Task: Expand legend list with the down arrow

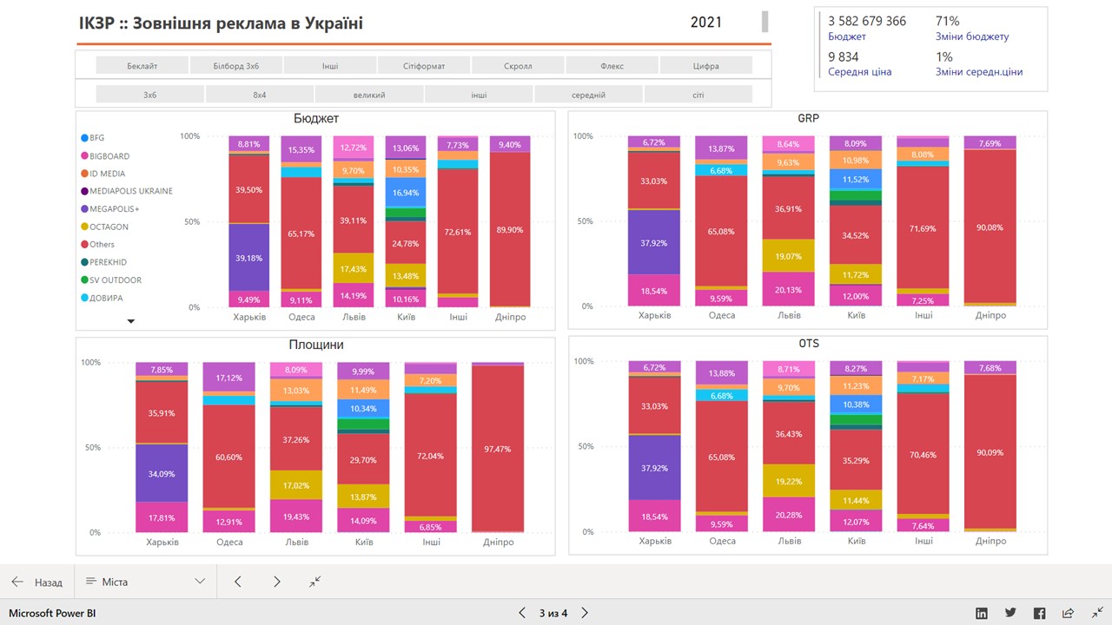Action: tap(131, 321)
